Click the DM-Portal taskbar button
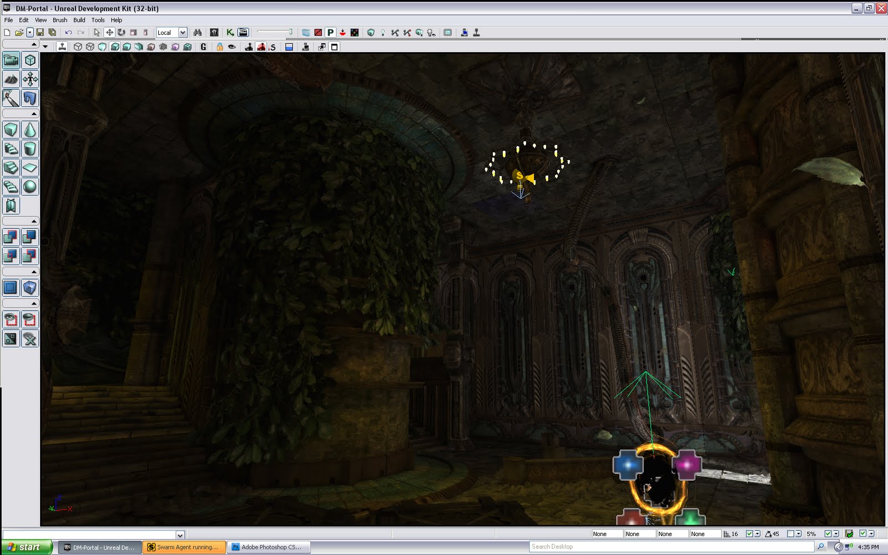 click(x=100, y=547)
